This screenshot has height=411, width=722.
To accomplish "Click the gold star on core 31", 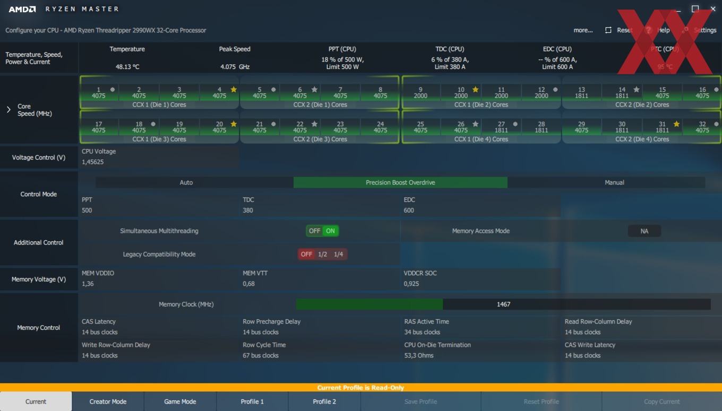I will pyautogui.click(x=676, y=124).
